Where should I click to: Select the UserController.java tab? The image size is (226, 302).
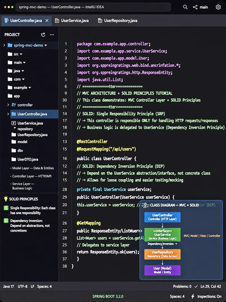(26, 21)
